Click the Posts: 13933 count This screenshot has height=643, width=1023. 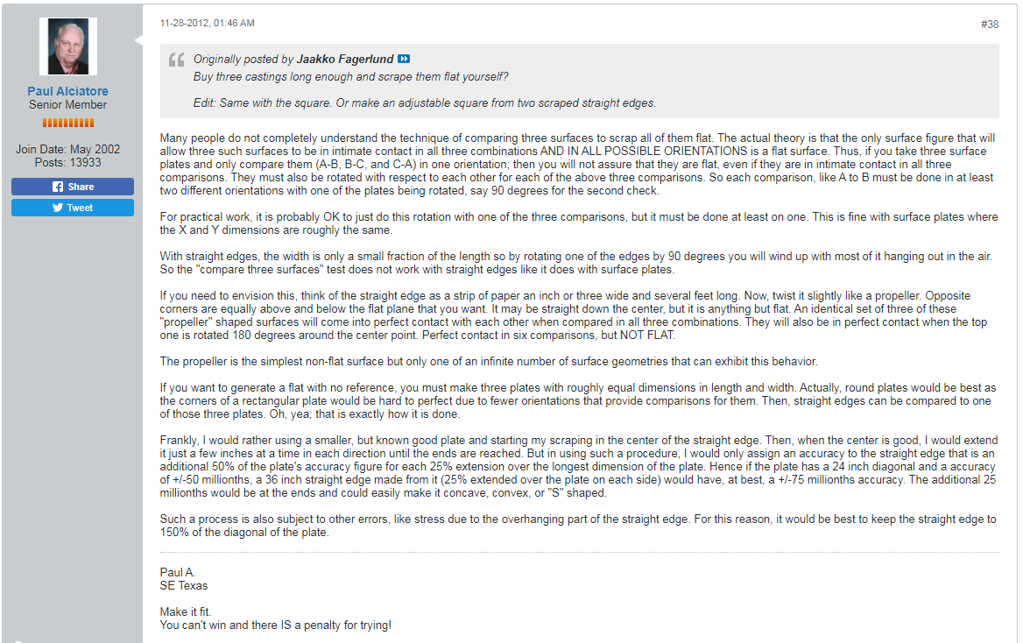(68, 162)
